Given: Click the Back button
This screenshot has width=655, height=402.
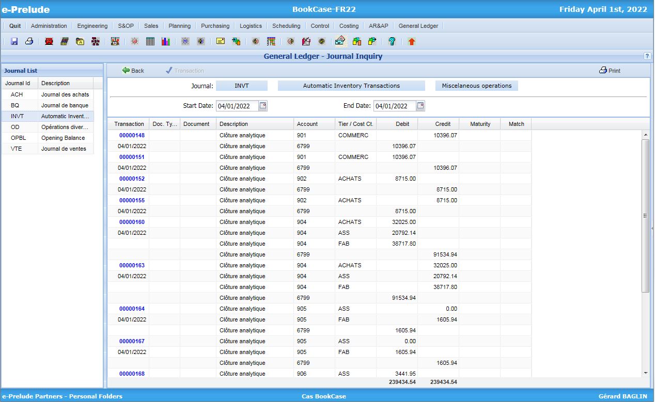Looking at the screenshot, I should pyautogui.click(x=133, y=70).
